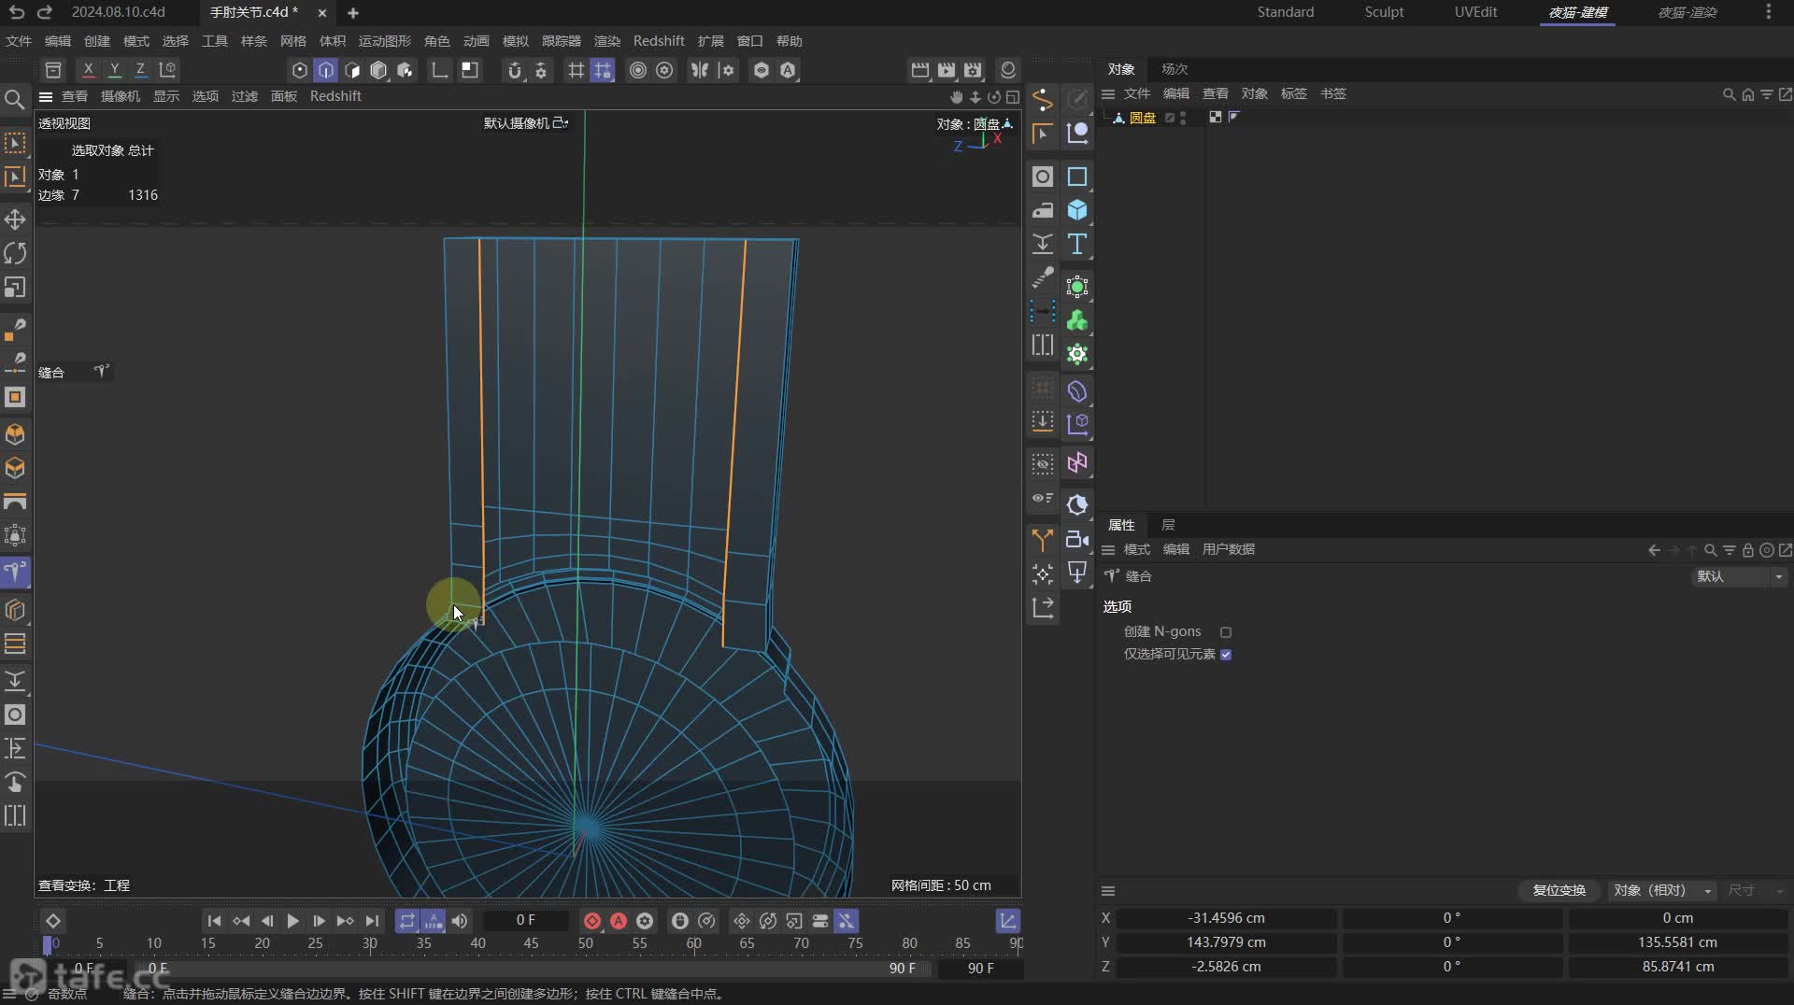Image resolution: width=1794 pixels, height=1005 pixels.
Task: Enable the 创建 N-gons checkbox
Action: tap(1226, 632)
